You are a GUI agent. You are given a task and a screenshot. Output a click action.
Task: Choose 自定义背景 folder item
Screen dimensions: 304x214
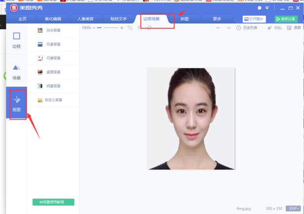click(x=53, y=100)
